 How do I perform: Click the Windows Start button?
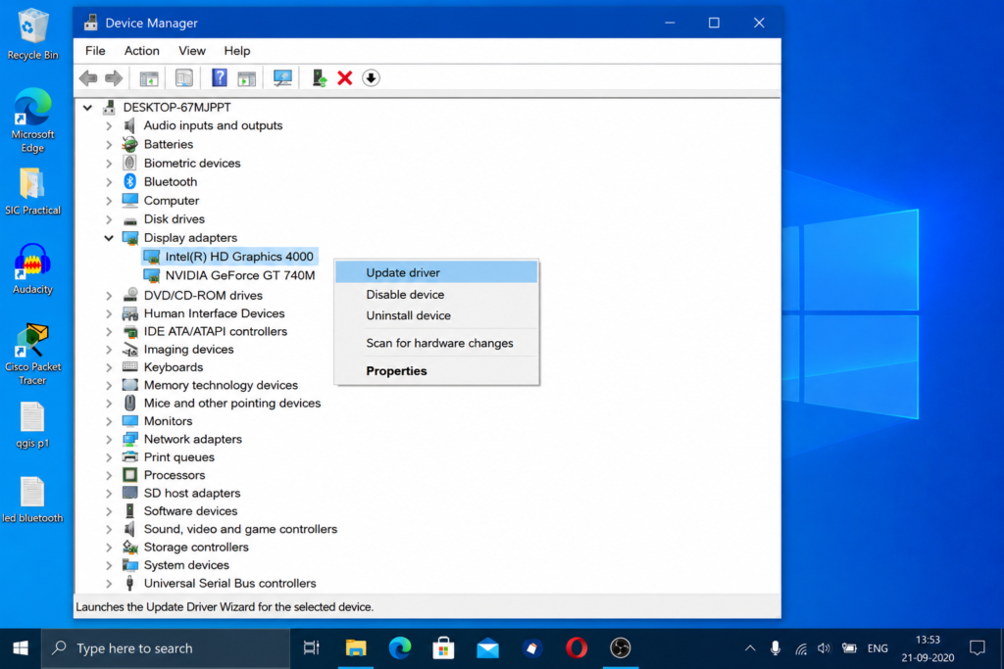pos(21,648)
